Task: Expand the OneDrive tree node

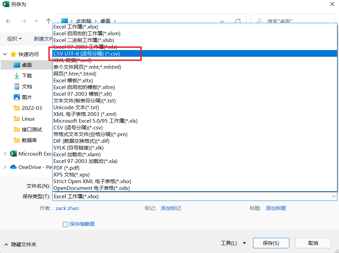Action: coord(5,167)
